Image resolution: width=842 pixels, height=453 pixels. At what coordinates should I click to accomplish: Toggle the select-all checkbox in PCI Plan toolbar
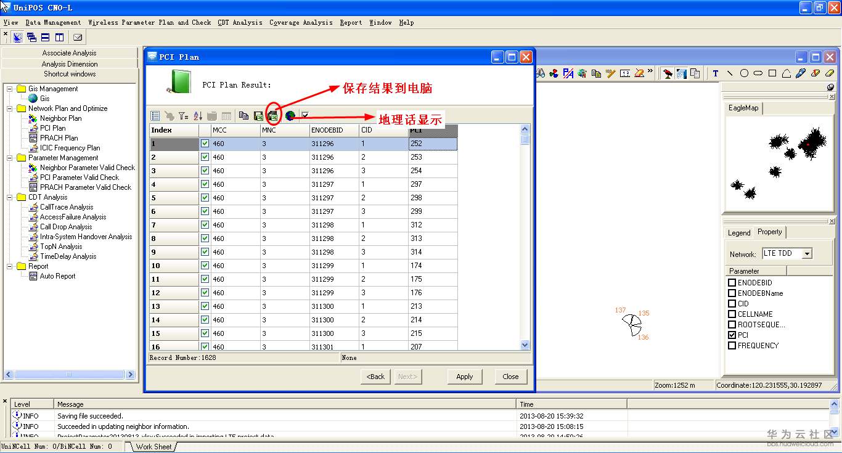pos(305,115)
